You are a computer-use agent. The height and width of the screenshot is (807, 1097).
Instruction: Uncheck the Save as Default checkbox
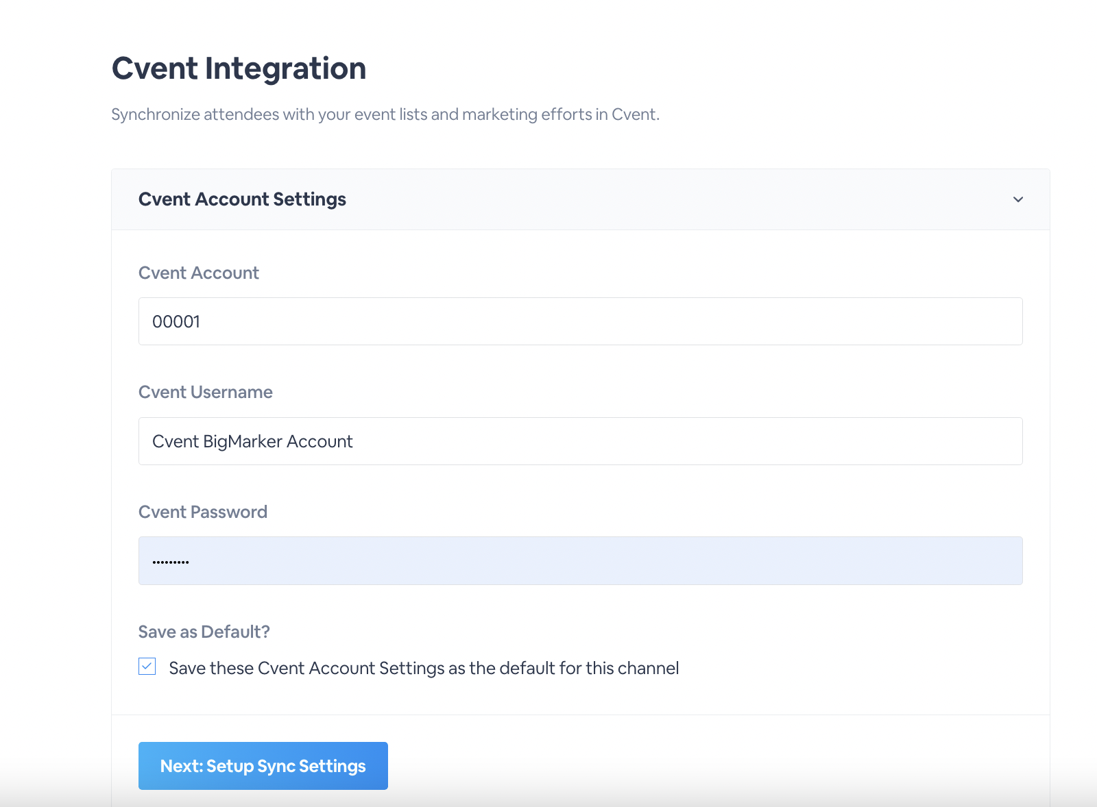tap(147, 667)
